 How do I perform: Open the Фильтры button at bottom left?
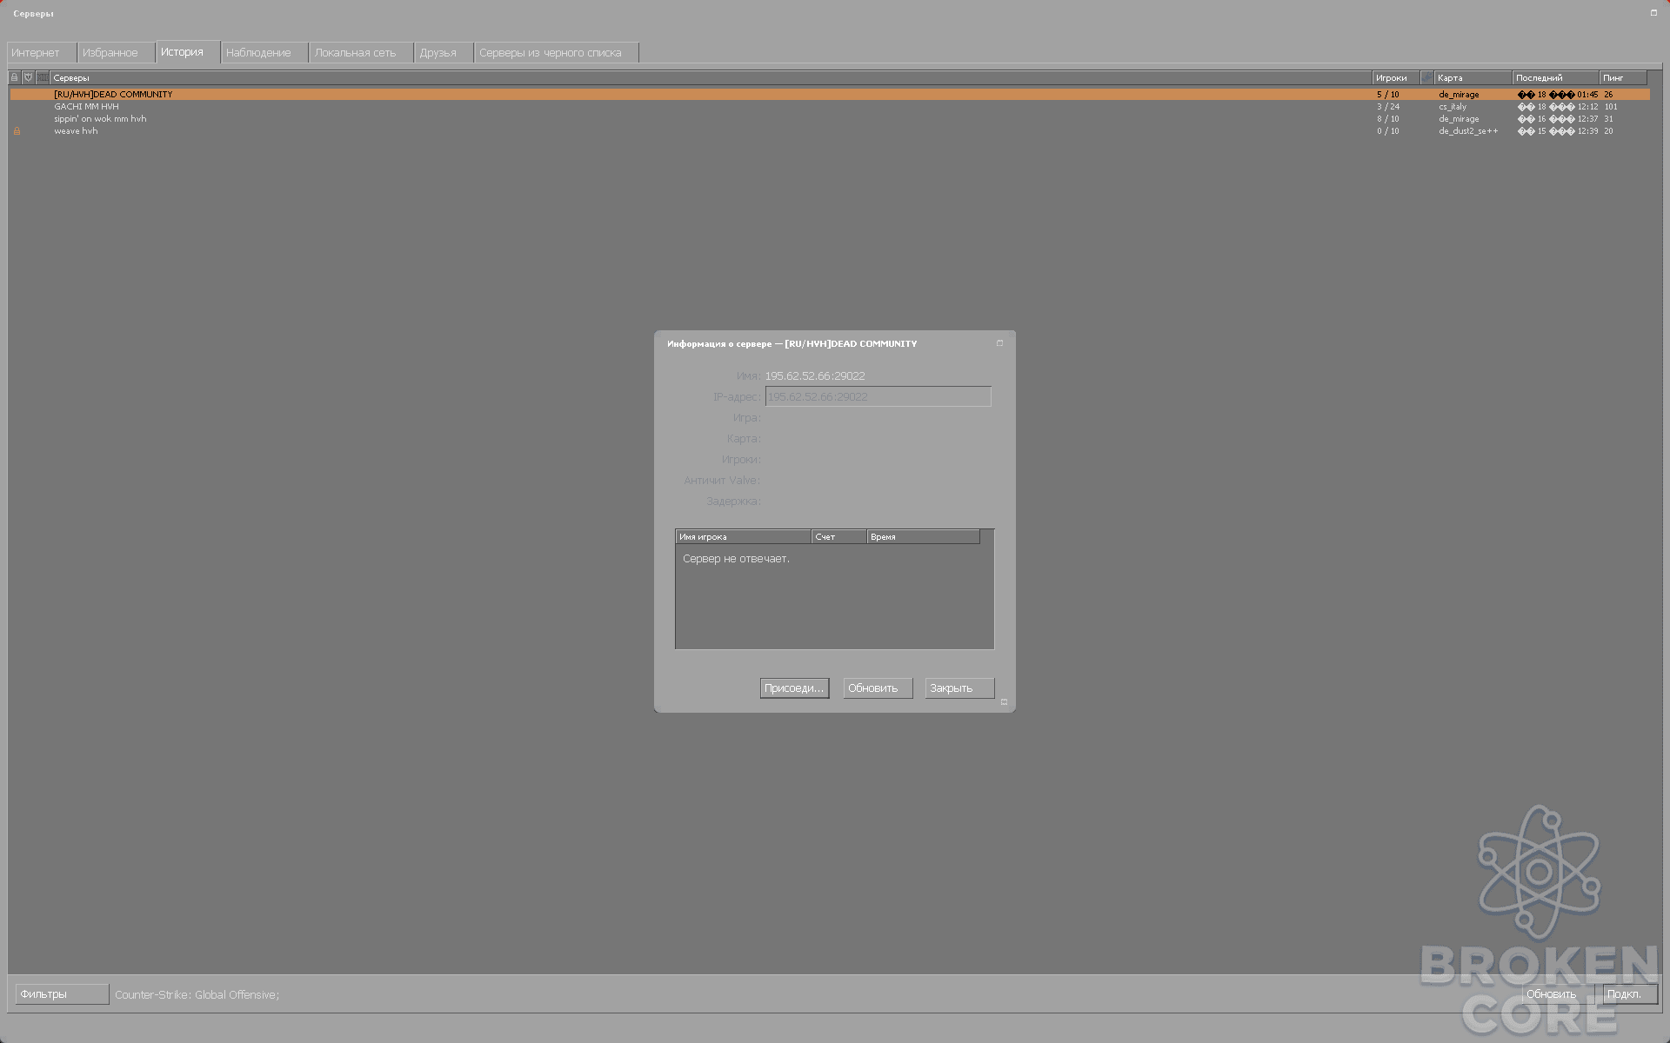pyautogui.click(x=62, y=994)
